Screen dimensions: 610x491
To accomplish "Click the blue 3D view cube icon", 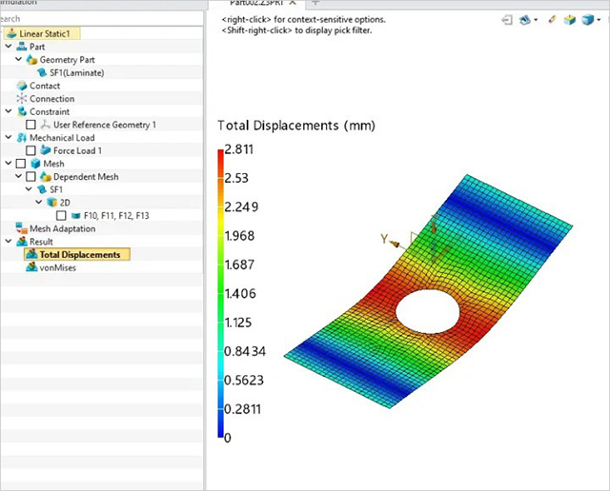I will pyautogui.click(x=586, y=19).
